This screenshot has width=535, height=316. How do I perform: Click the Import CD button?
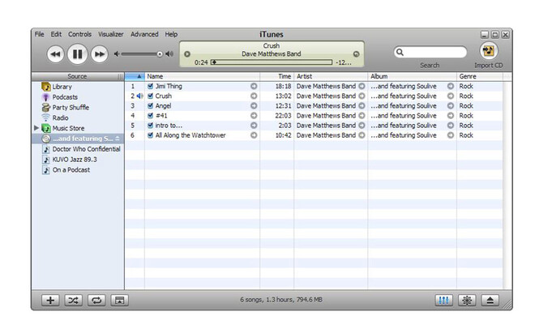(489, 51)
